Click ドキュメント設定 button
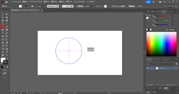179x94 pixels. coord(118,6)
